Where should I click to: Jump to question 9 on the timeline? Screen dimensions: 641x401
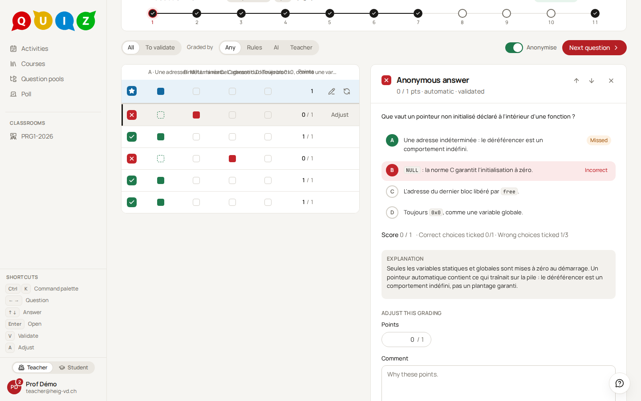pos(507,13)
